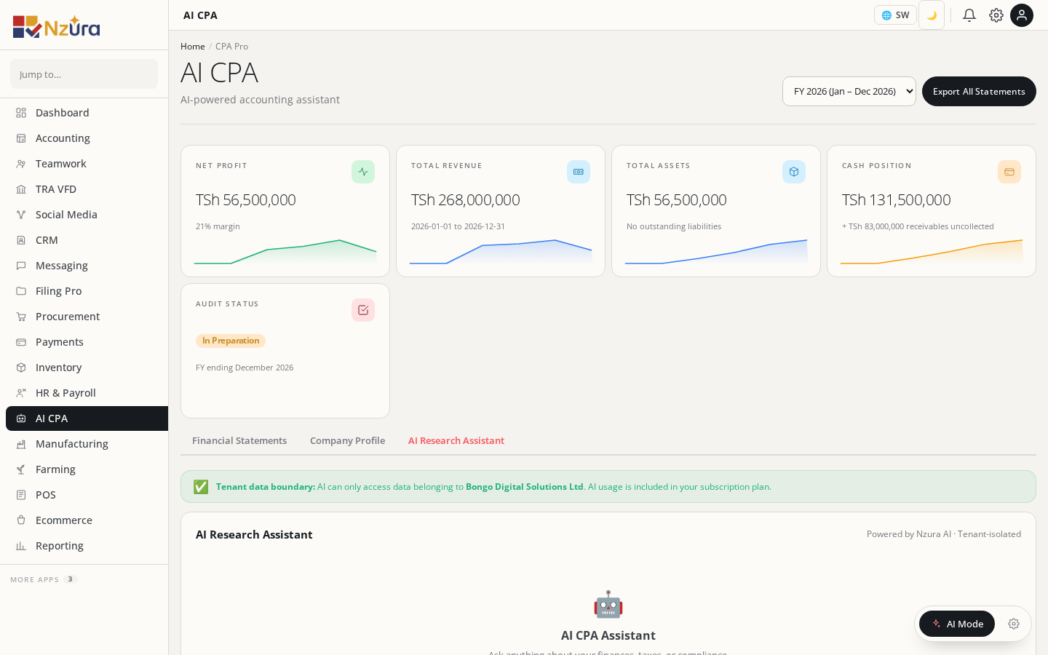Click the robot AI CPA Assistant emoji
This screenshot has width=1048, height=655.
[x=608, y=605]
